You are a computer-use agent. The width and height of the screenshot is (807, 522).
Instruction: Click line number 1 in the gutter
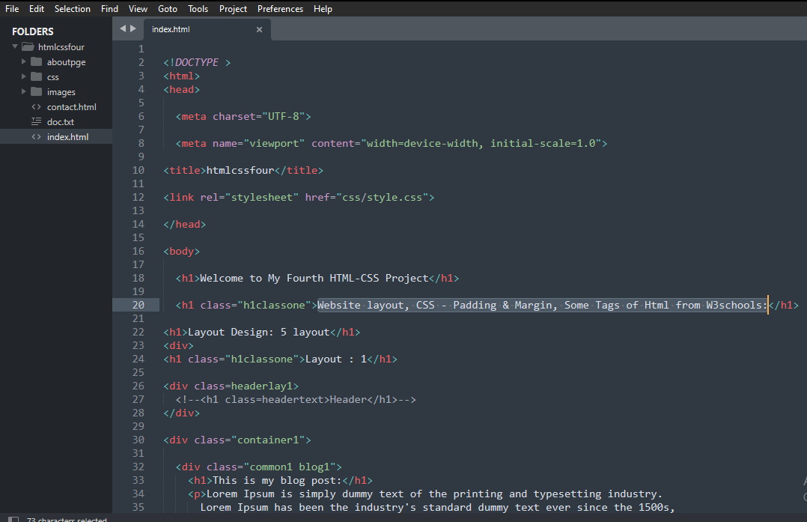pyautogui.click(x=141, y=49)
